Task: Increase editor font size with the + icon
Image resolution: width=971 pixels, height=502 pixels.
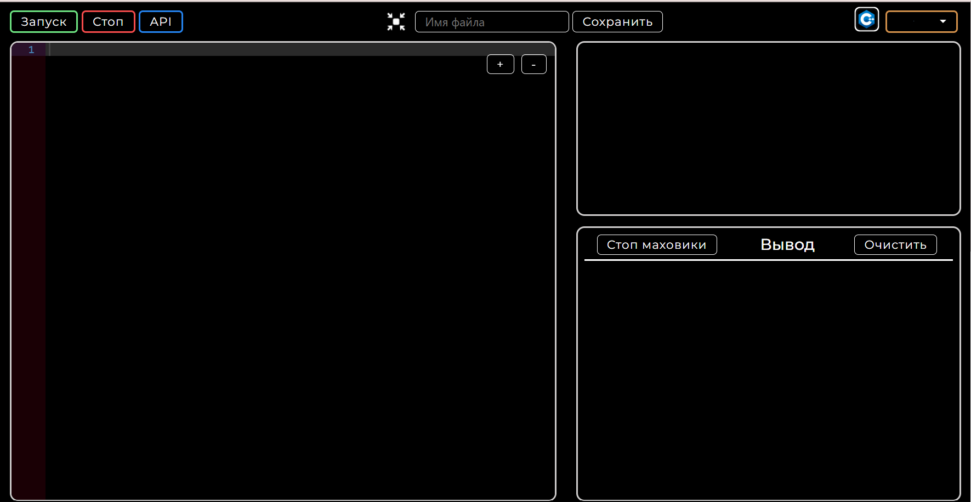Action: coord(499,64)
